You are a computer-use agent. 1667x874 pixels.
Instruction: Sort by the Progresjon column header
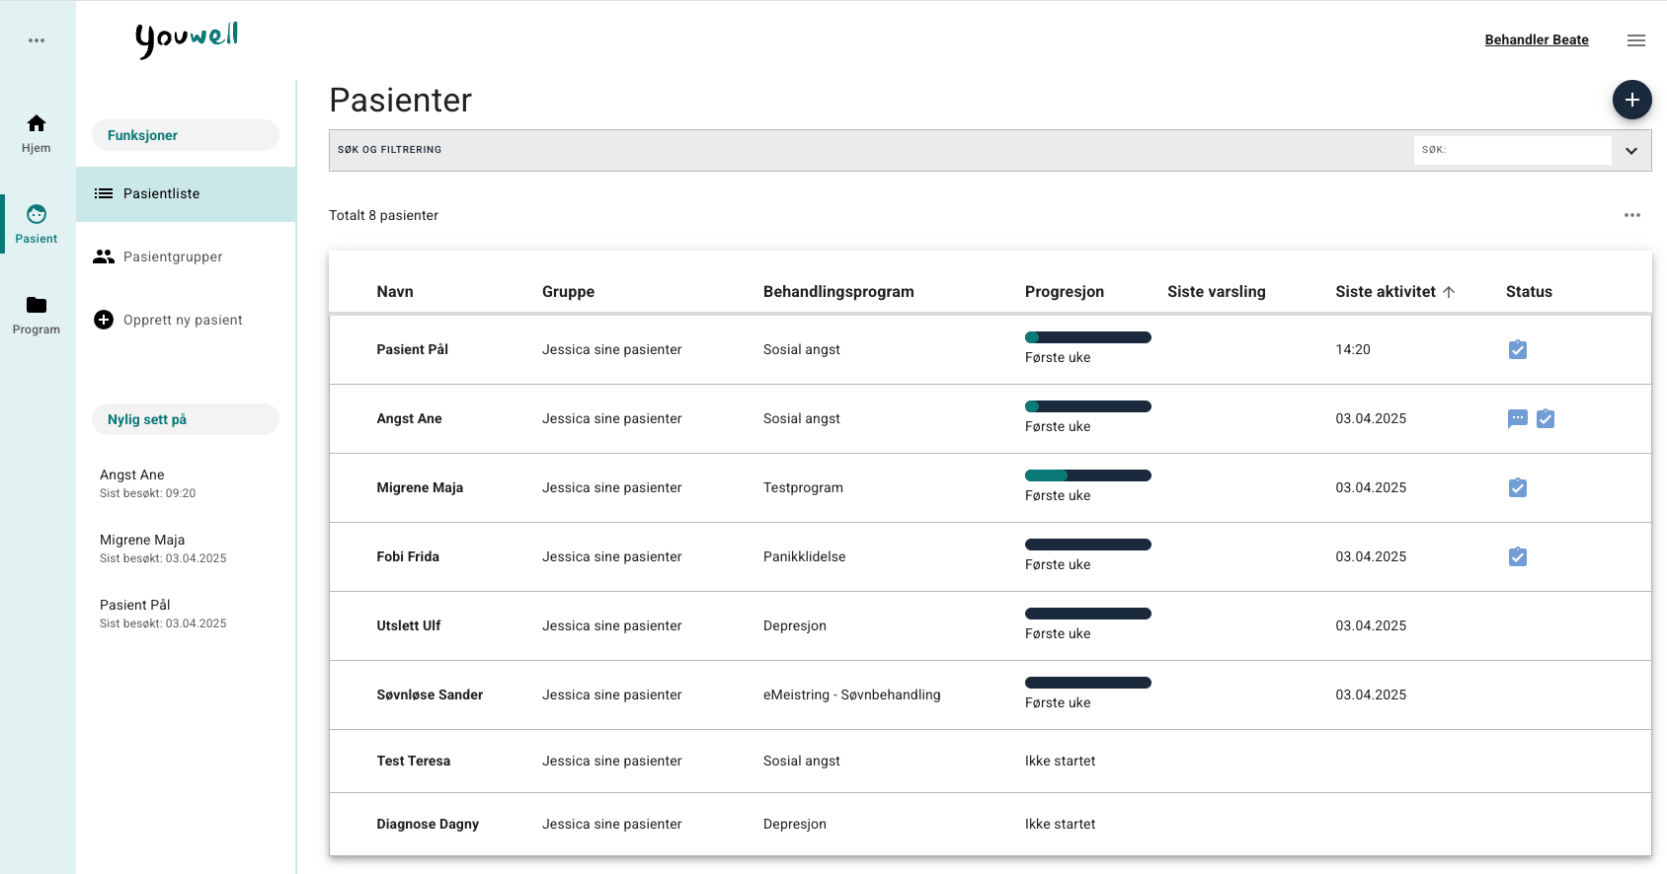point(1065,292)
